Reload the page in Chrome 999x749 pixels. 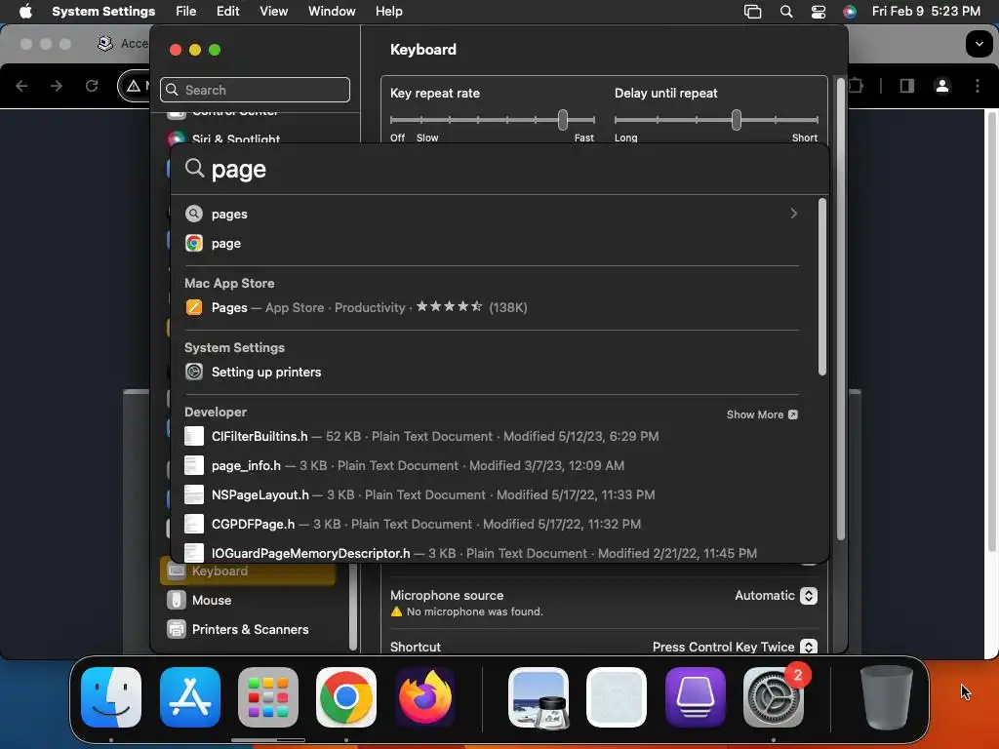pyautogui.click(x=92, y=86)
